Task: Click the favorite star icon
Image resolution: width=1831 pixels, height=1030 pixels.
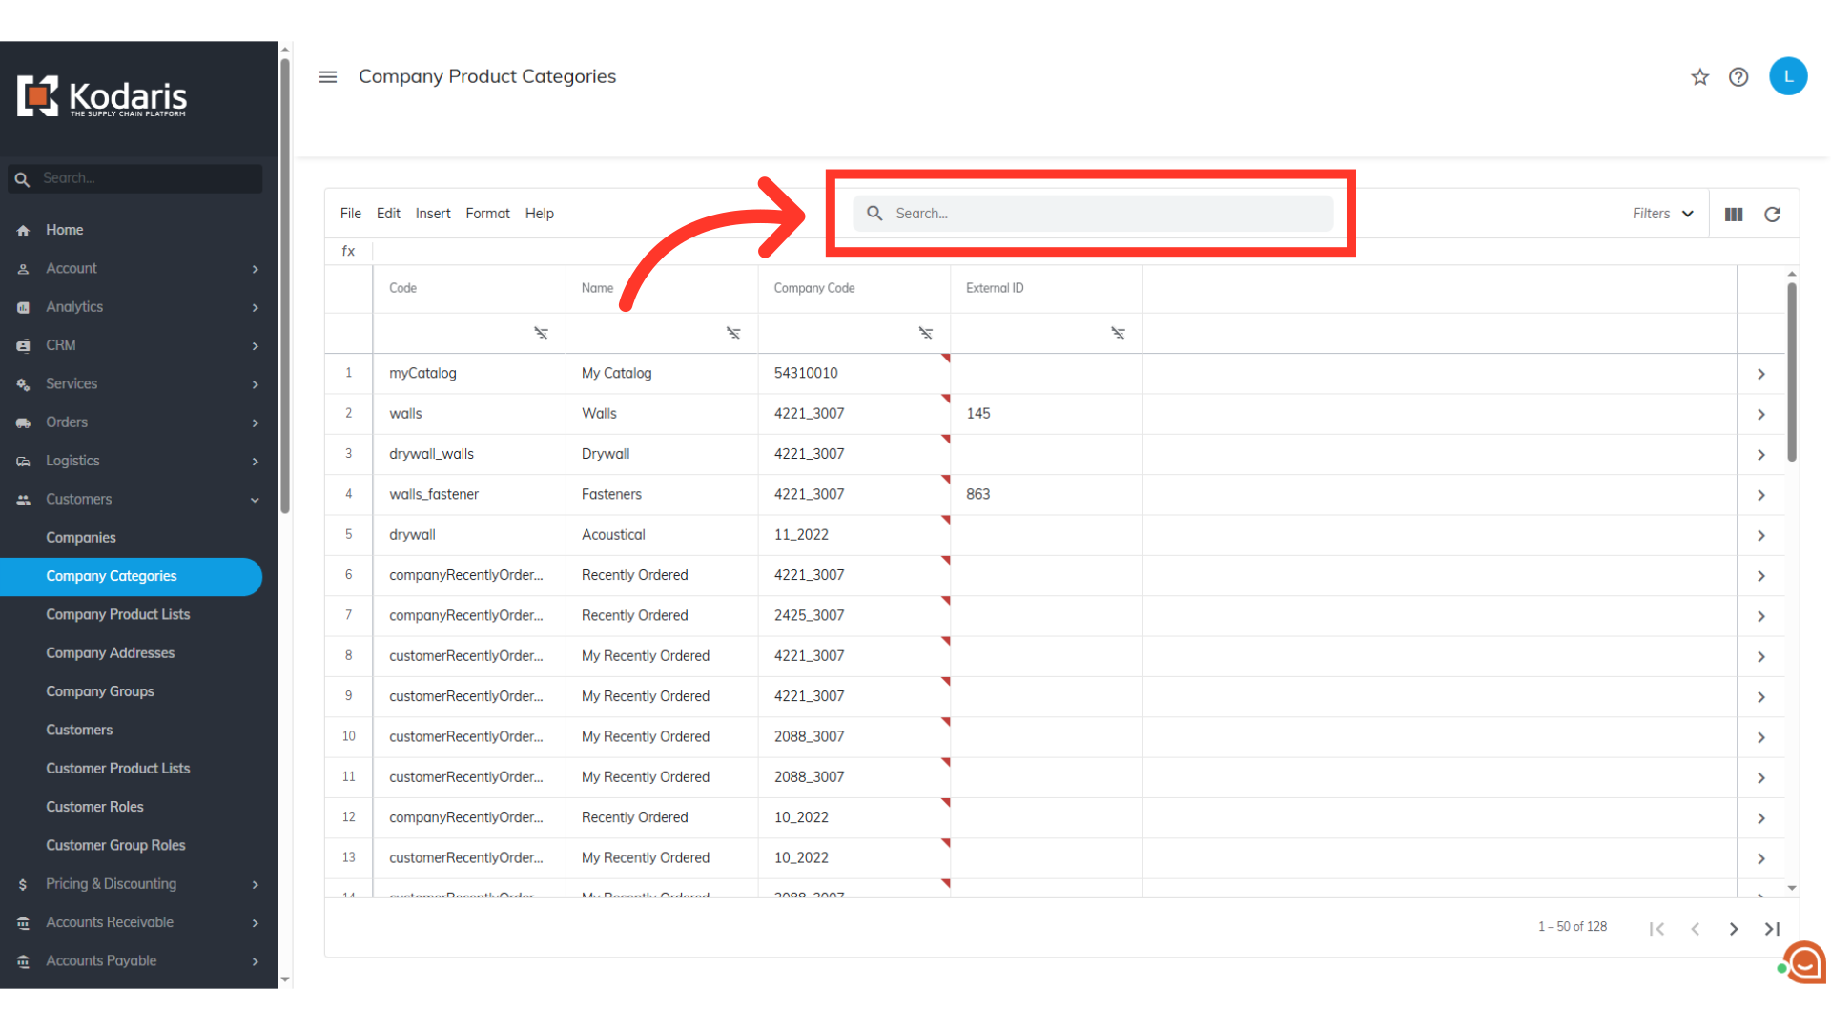Action: click(x=1699, y=77)
